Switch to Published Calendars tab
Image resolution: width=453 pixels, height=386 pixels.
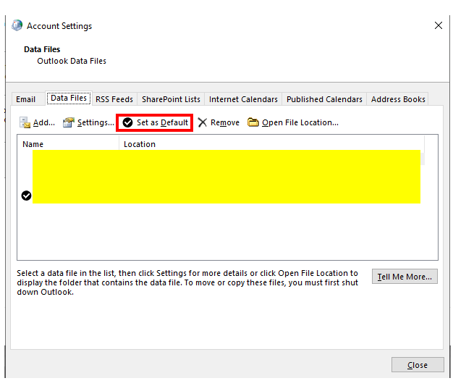pos(324,99)
